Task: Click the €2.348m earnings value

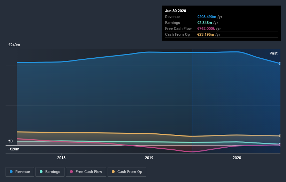Action: tap(204, 23)
